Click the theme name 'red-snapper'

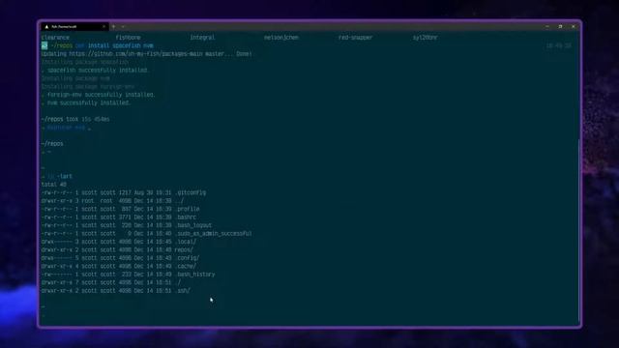pos(355,38)
